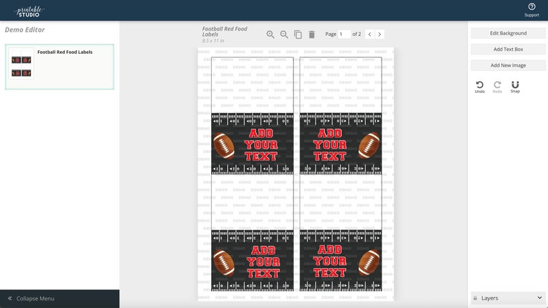Click Football Red Food Labels title in sidebar
The image size is (548, 308).
65,52
